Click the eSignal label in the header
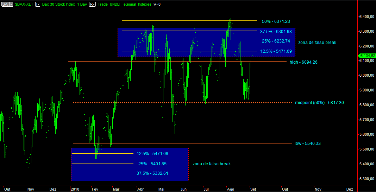Image resolution: width=376 pixels, height=192 pixels. 130,4
